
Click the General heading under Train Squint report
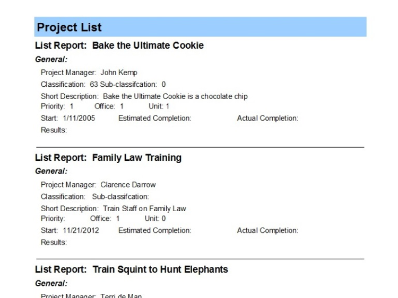click(x=51, y=284)
